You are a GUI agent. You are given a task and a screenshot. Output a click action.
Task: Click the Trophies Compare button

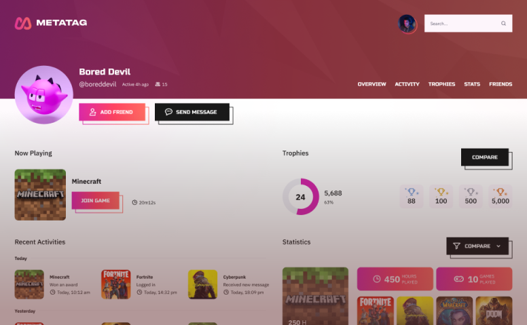click(x=485, y=157)
